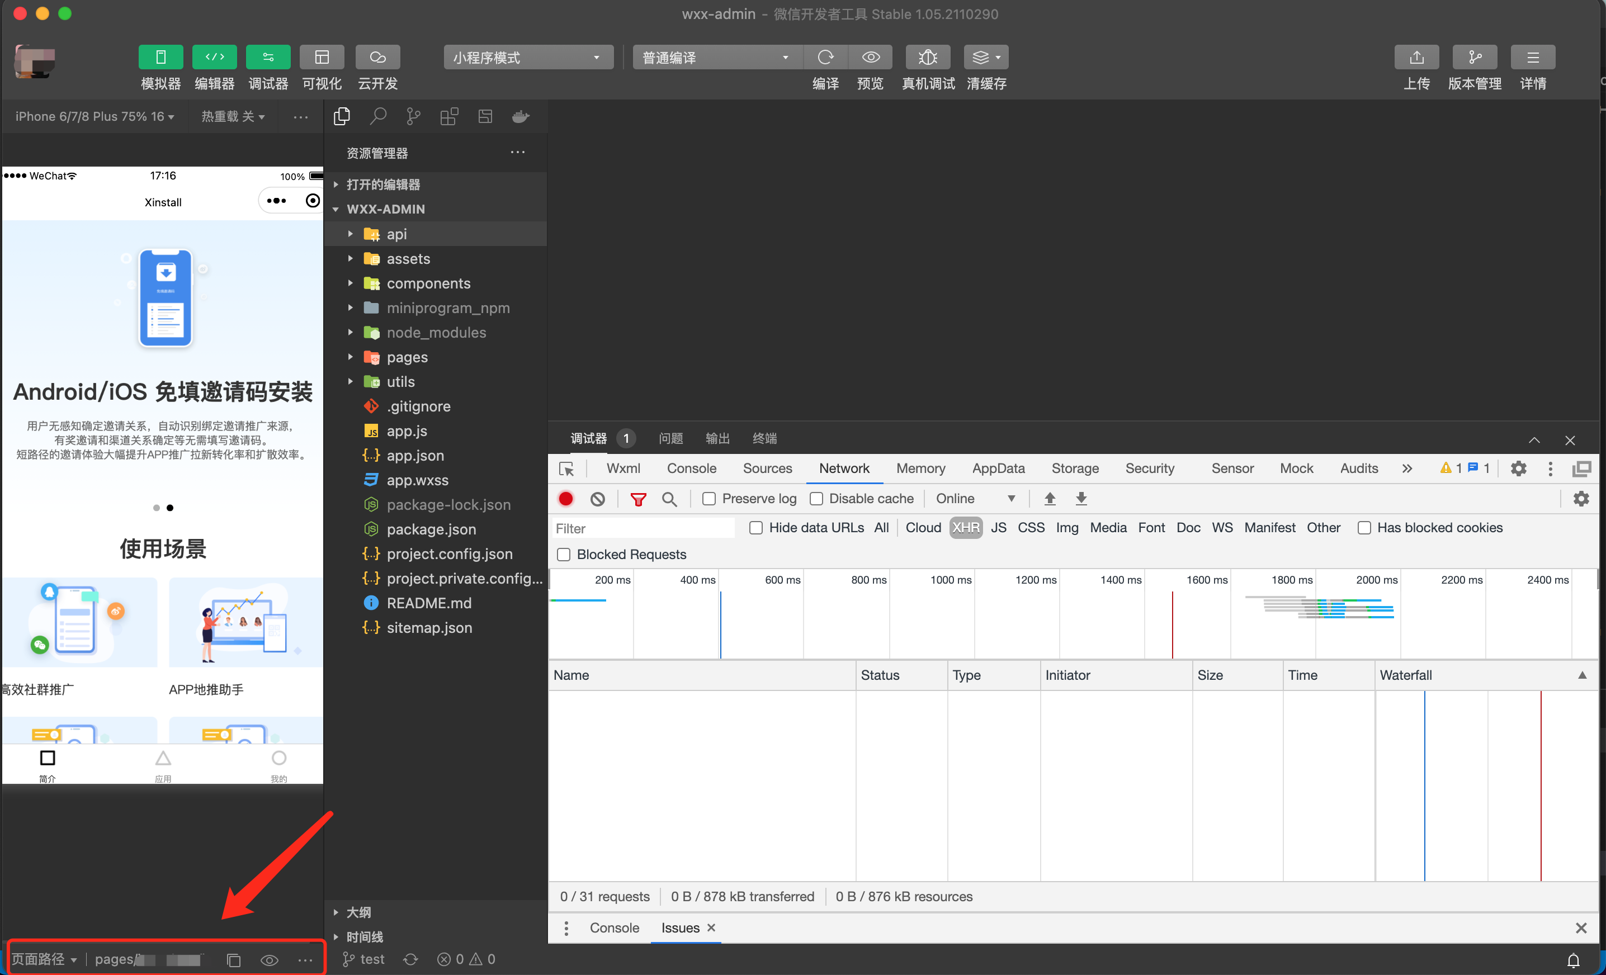Copy the page path icon in bottom bar
Viewport: 1606px width, 975px height.
tap(233, 959)
